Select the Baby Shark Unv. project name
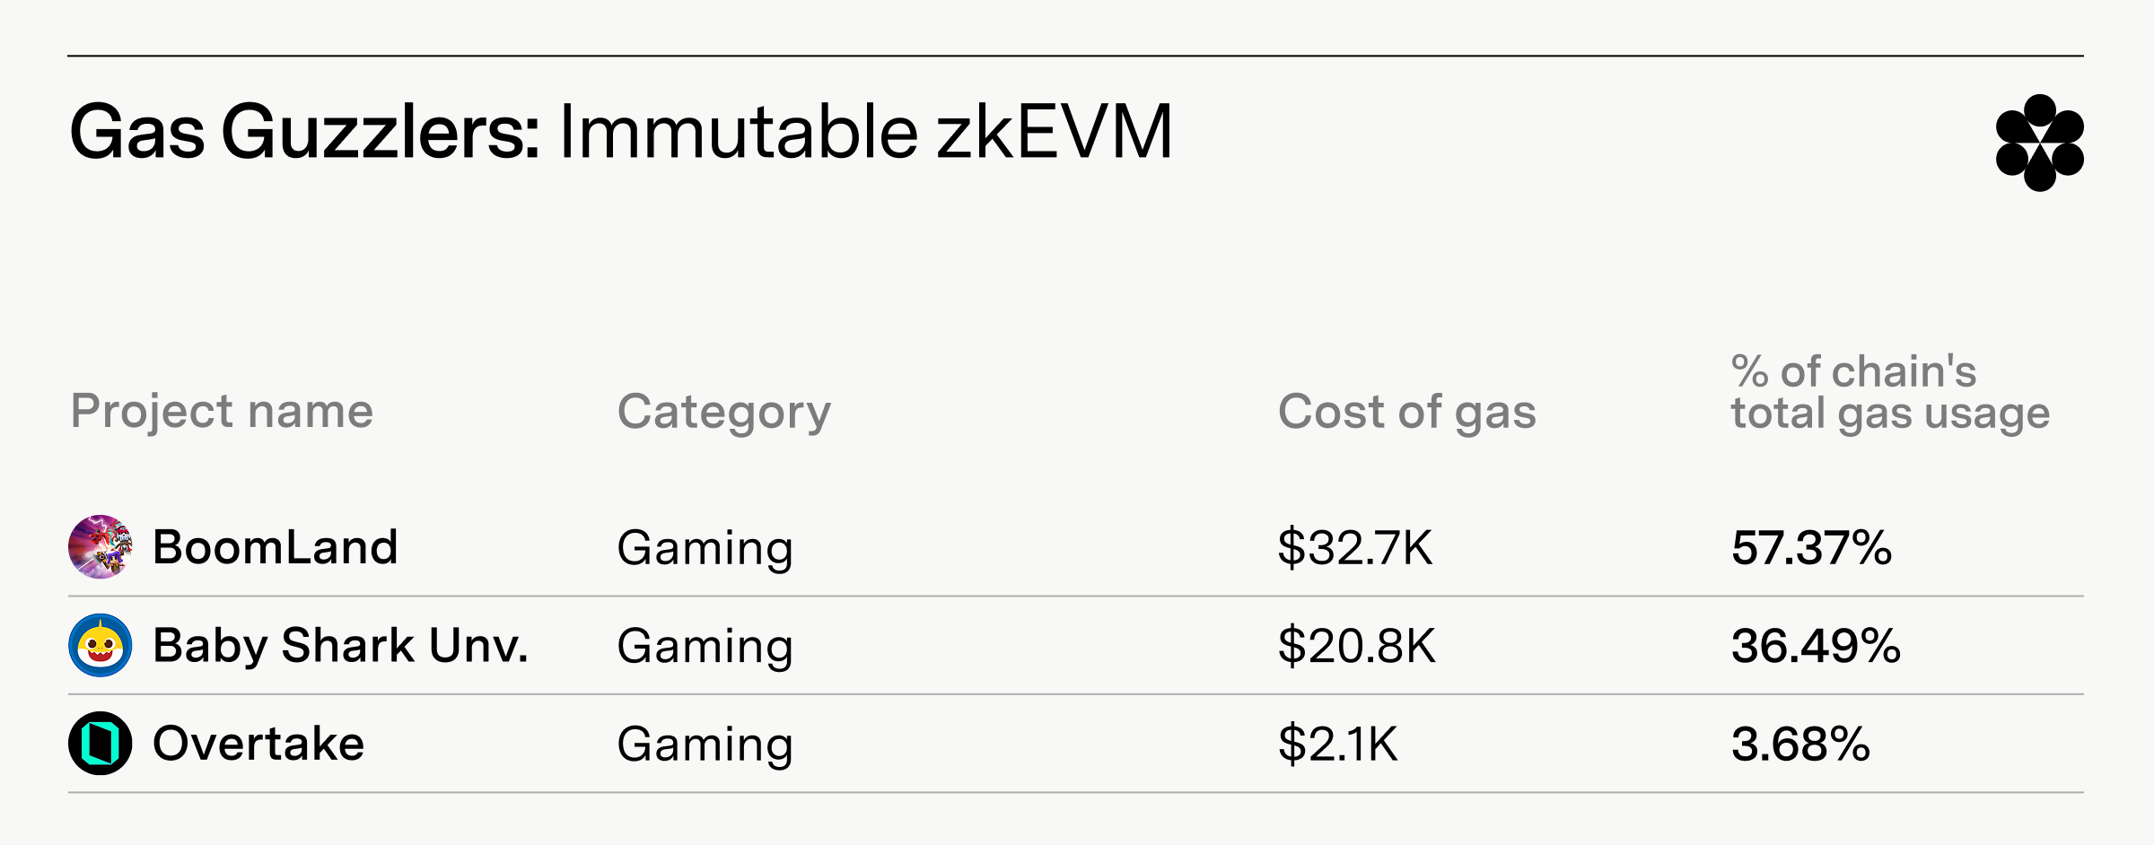The height and width of the screenshot is (845, 2154). (341, 646)
